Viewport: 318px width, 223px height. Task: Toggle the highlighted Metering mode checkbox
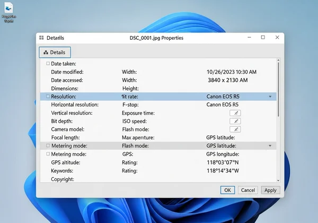48,145
